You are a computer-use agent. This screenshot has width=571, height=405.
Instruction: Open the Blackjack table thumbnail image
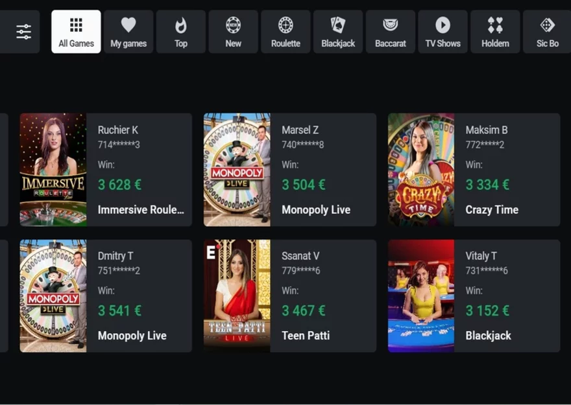point(421,296)
